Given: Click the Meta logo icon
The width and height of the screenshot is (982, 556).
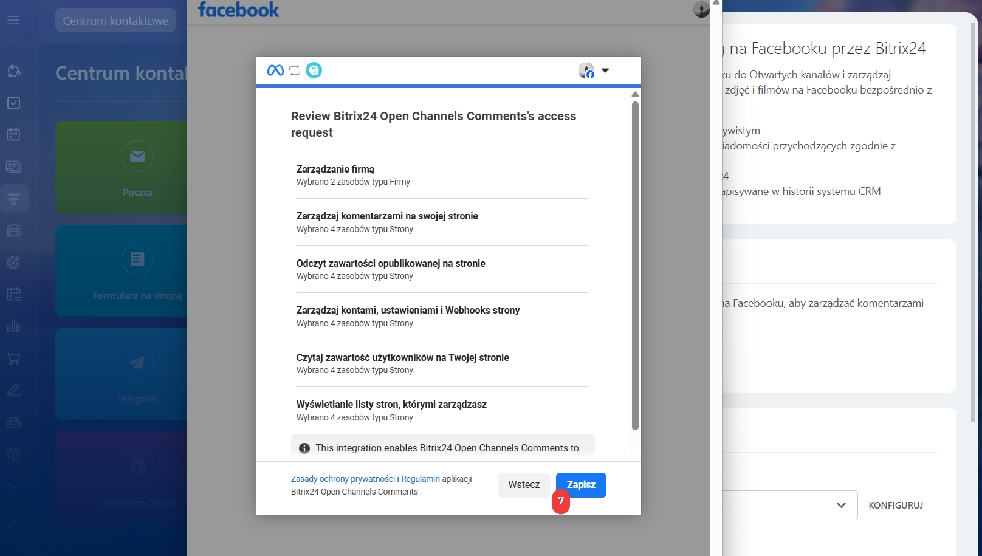Looking at the screenshot, I should coord(275,70).
